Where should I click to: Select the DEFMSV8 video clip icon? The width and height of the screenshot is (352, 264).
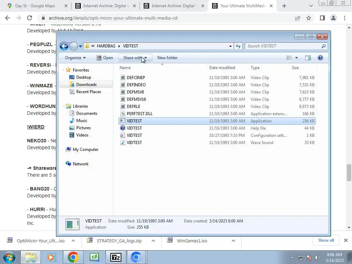click(123, 92)
